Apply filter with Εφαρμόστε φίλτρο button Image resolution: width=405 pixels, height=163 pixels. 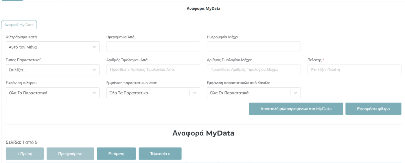click(x=373, y=109)
